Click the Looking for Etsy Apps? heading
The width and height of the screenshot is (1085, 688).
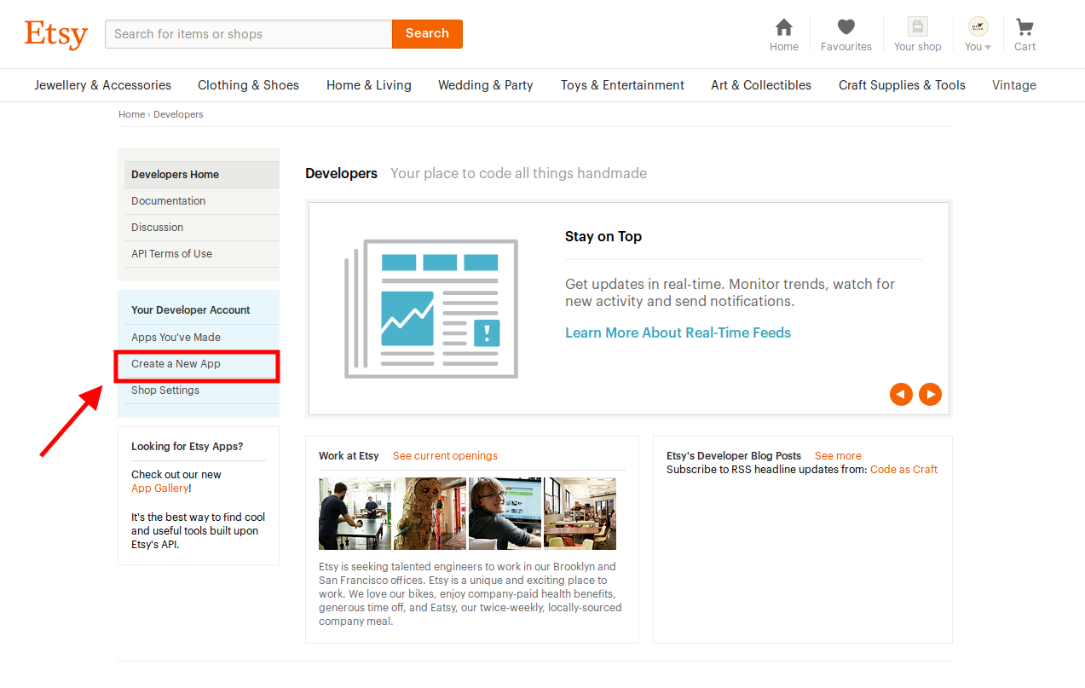tap(188, 447)
